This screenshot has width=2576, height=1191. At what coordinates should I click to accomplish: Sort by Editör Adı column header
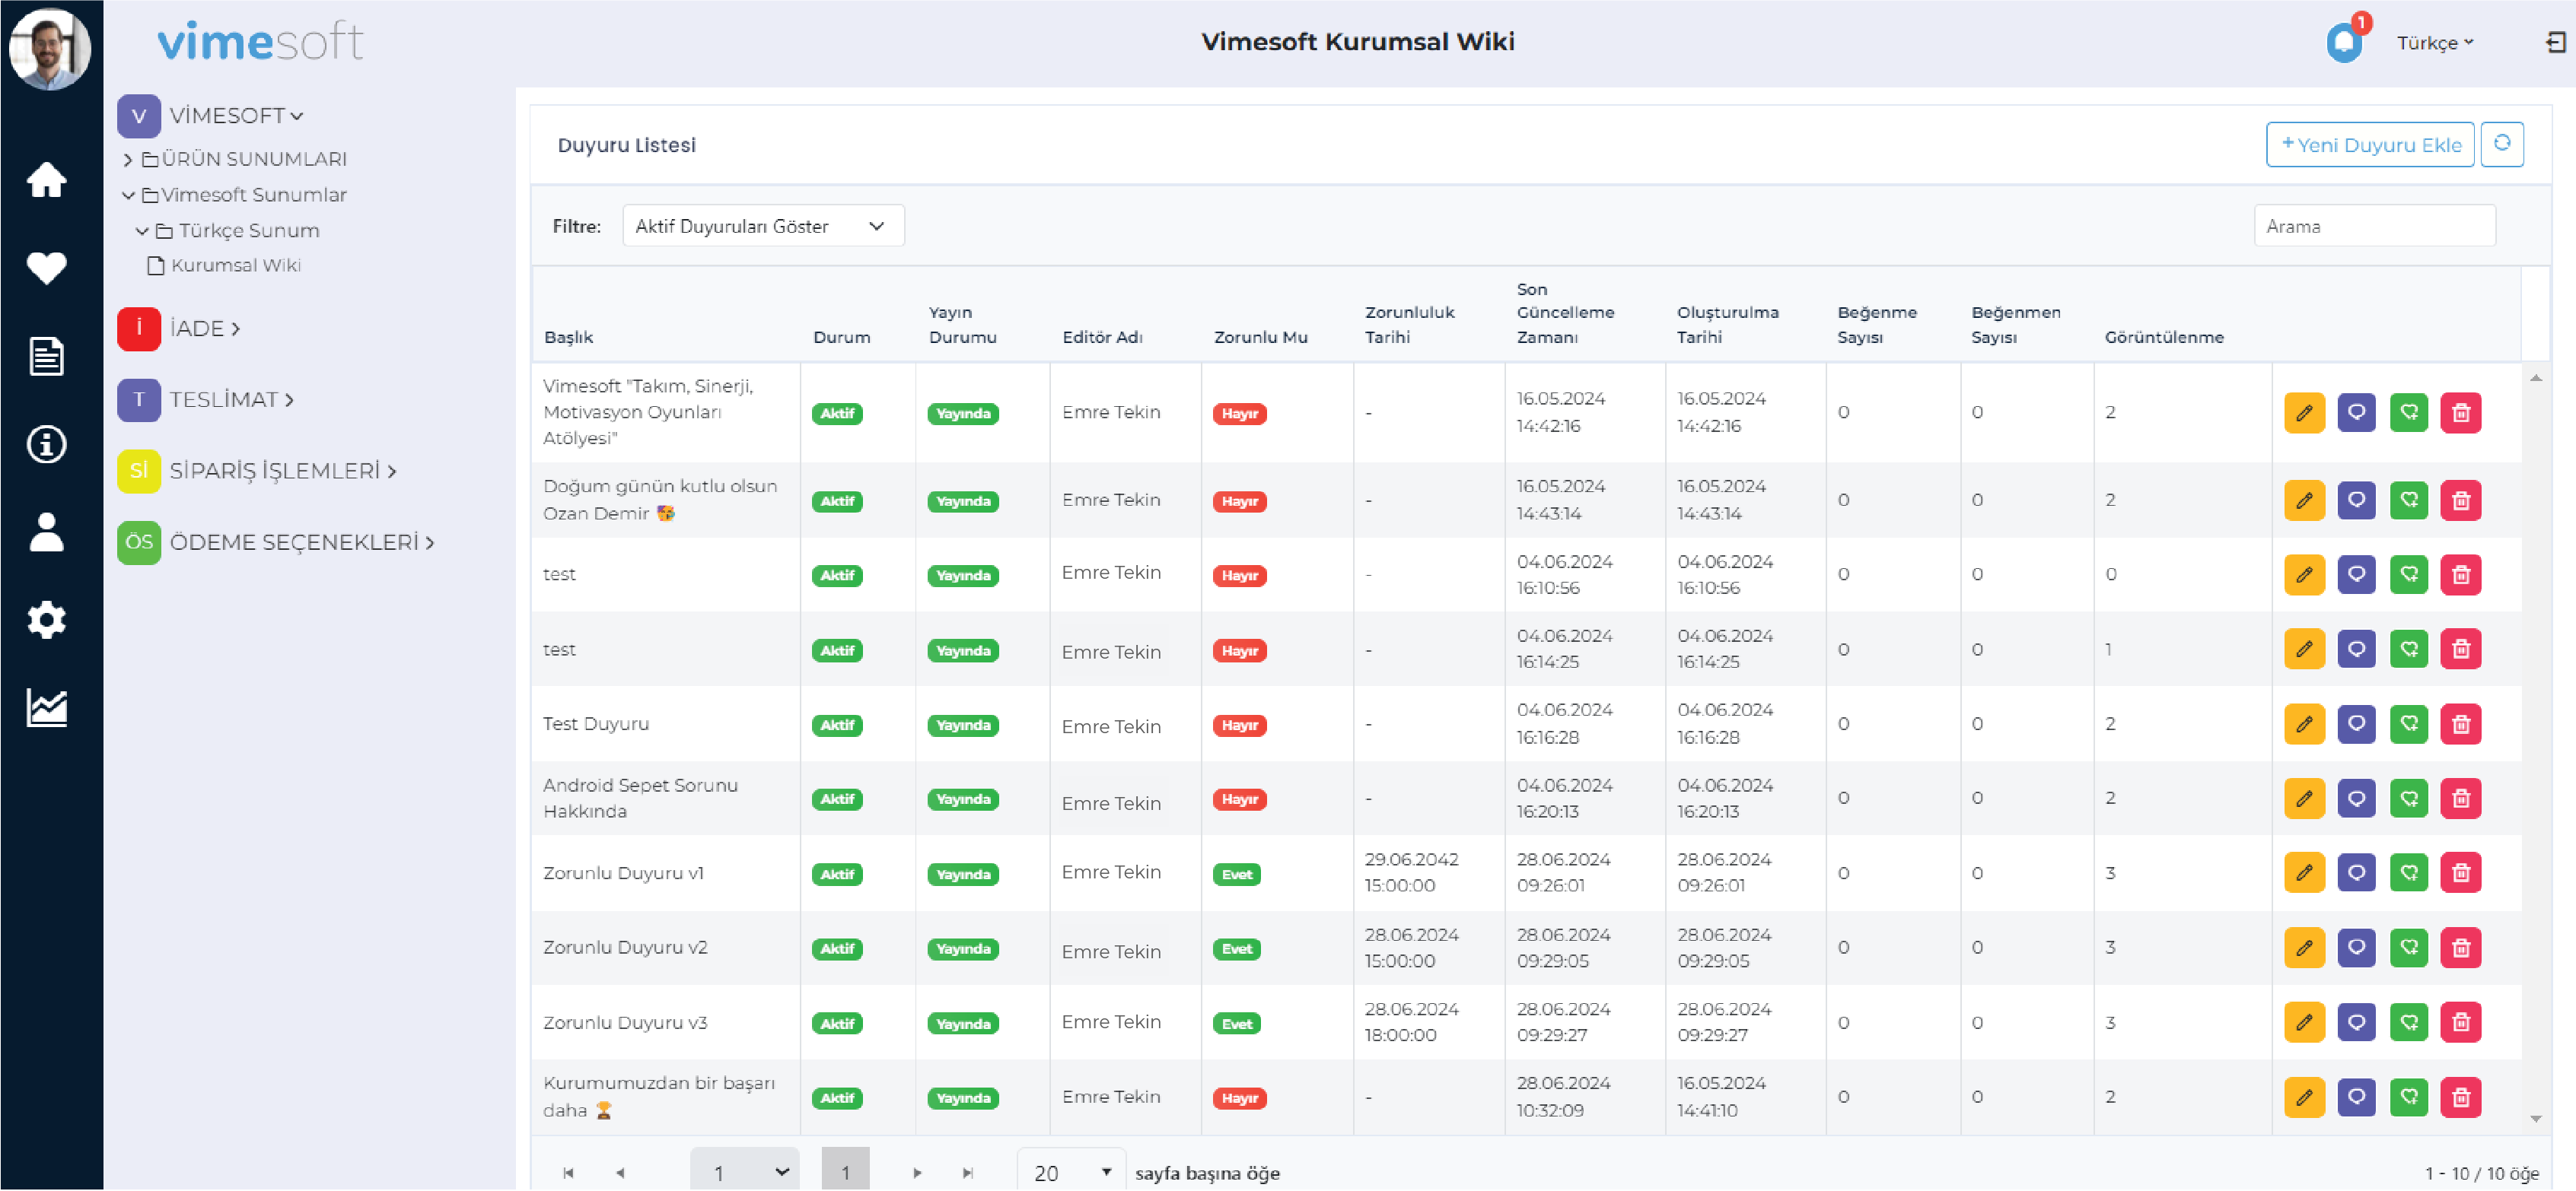1102,338
